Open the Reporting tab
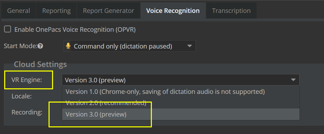 (x=57, y=11)
